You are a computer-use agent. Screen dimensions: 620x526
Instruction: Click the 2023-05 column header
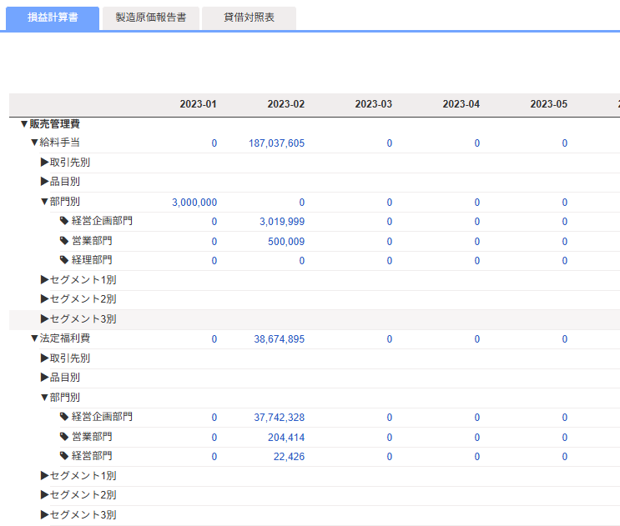(x=549, y=104)
